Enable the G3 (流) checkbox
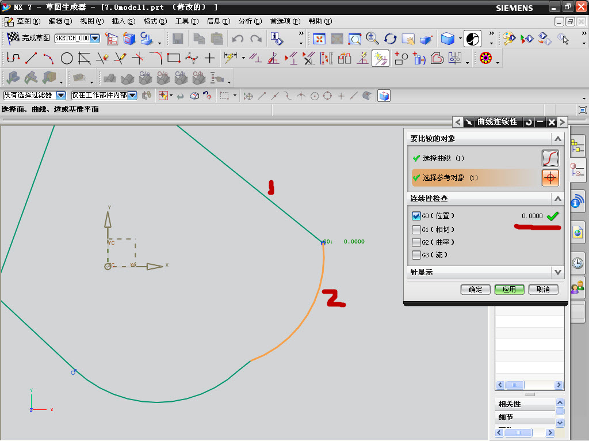This screenshot has height=441, width=589. [x=416, y=255]
